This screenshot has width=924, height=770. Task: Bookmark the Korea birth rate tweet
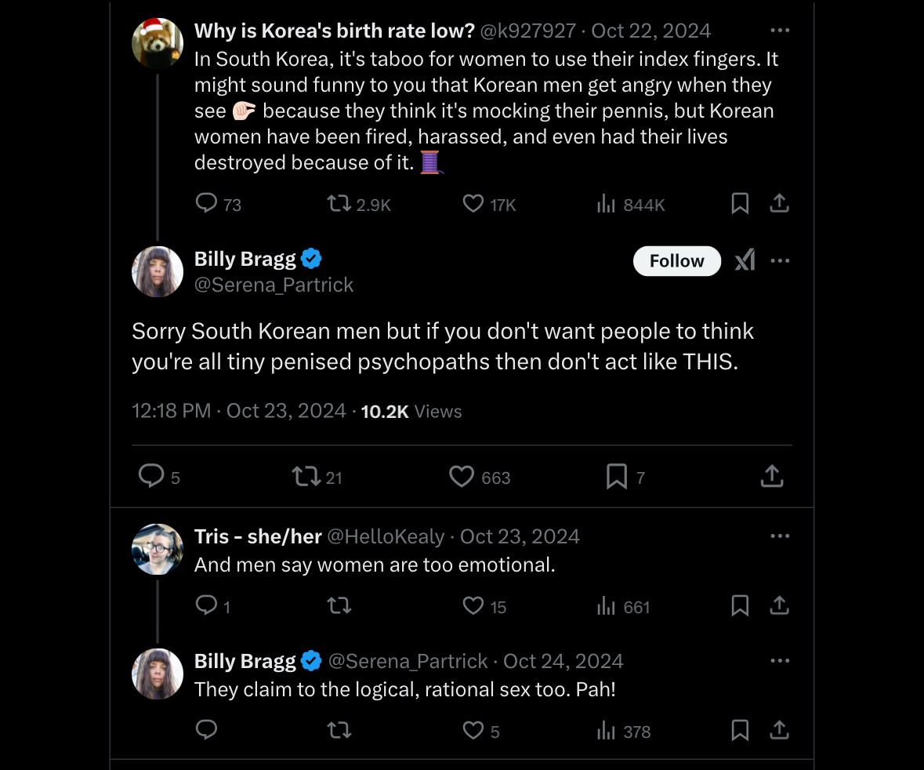tap(740, 203)
